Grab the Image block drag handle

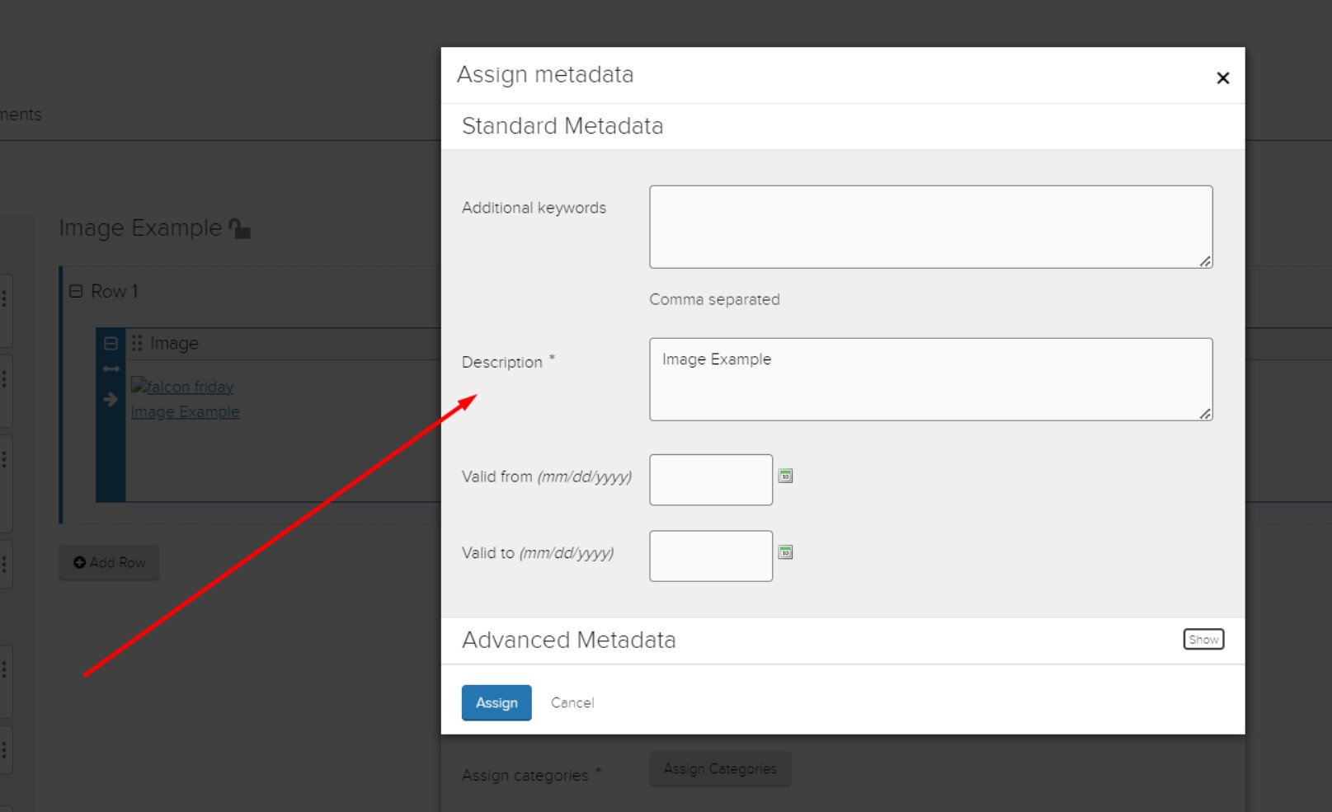[137, 343]
